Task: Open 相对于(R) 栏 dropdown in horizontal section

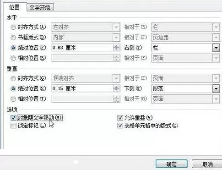Action: point(216,27)
